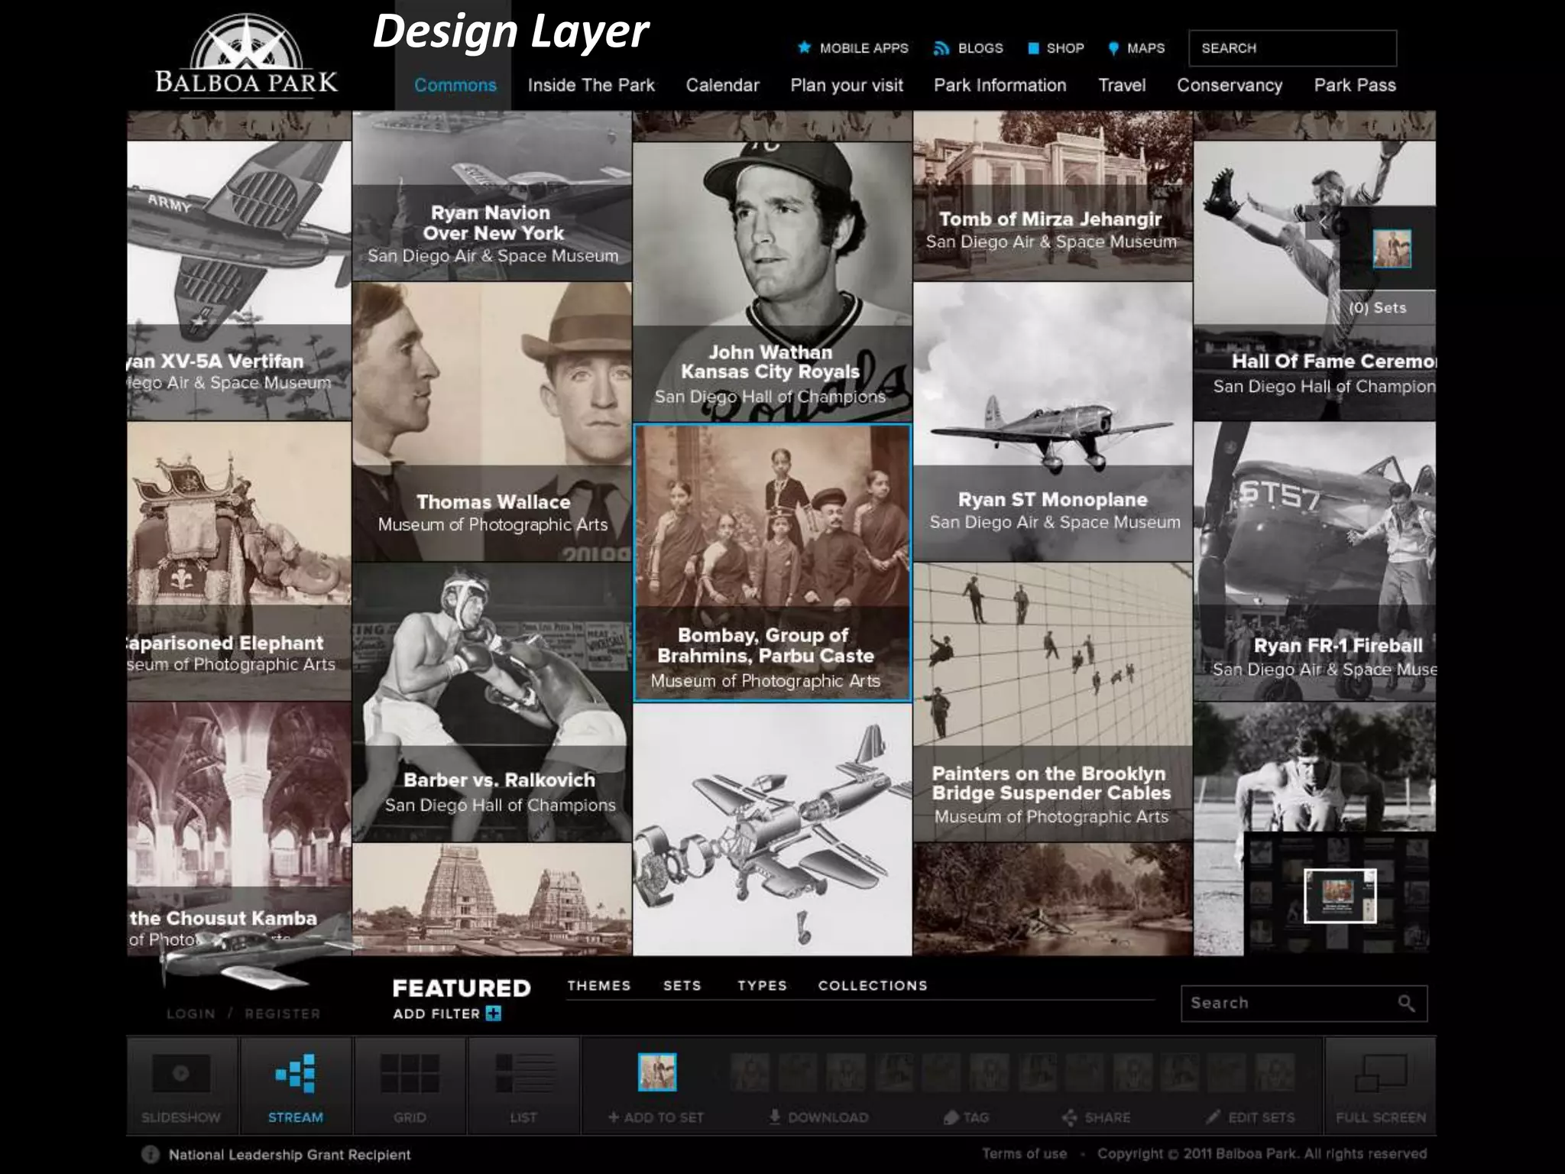Open Mobile Apps star link
The width and height of the screenshot is (1565, 1174).
[853, 48]
